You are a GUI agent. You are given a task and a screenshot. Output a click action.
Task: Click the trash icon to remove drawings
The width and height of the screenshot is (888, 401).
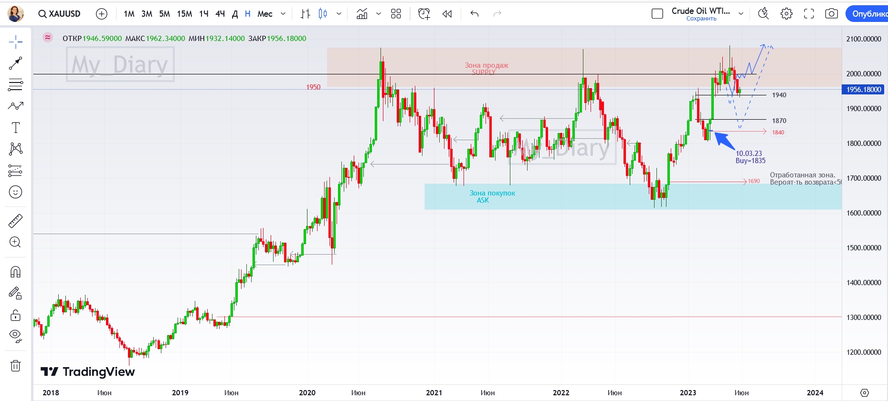[15, 366]
